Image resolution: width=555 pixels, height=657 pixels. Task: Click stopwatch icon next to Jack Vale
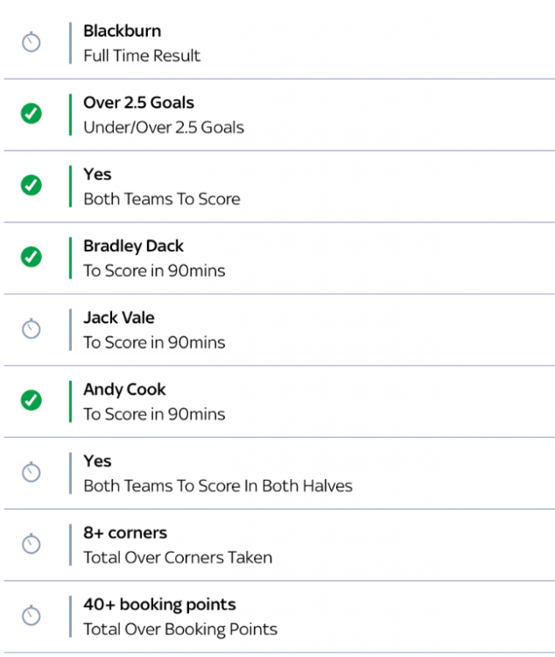(x=31, y=329)
